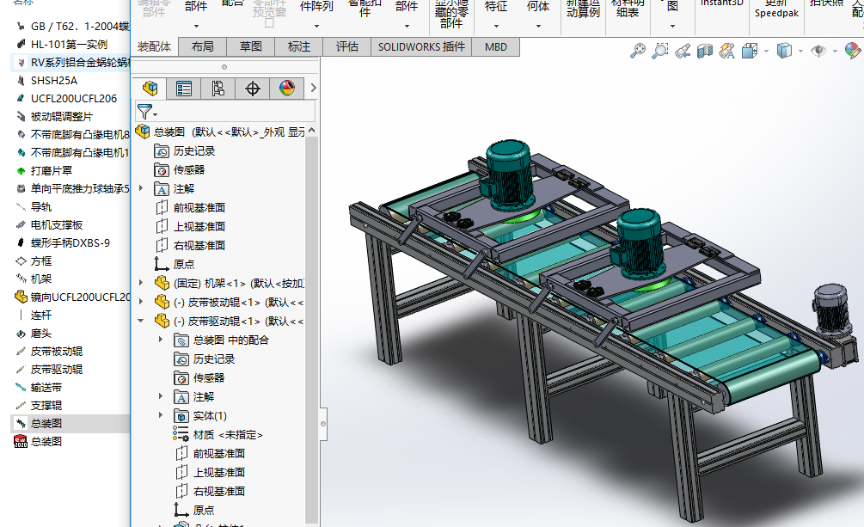
Task: Open the tree filter funnel dropdown
Action: (x=148, y=112)
